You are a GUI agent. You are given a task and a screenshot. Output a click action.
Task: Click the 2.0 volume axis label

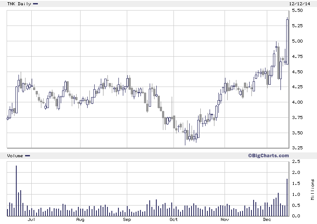pyautogui.click(x=296, y=173)
